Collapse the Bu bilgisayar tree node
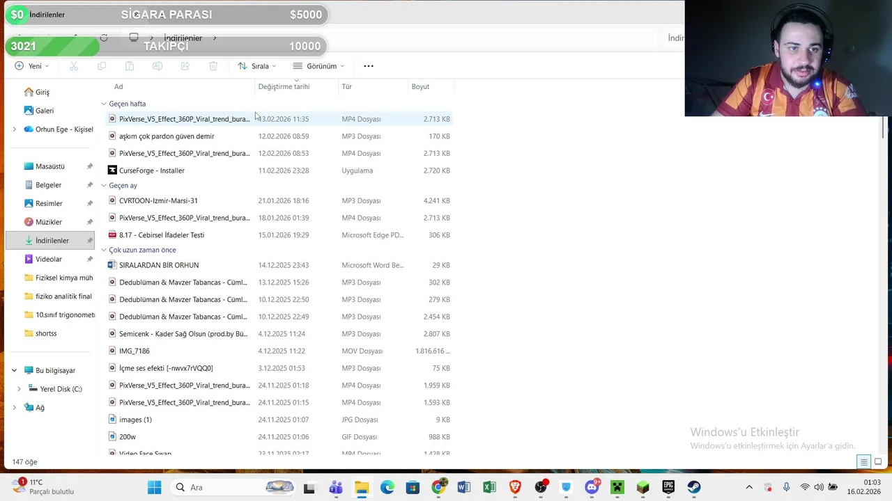The width and height of the screenshot is (892, 501). [x=14, y=370]
